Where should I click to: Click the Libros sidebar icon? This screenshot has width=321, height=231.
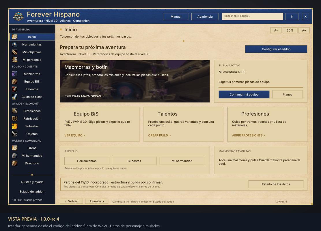tap(14, 148)
